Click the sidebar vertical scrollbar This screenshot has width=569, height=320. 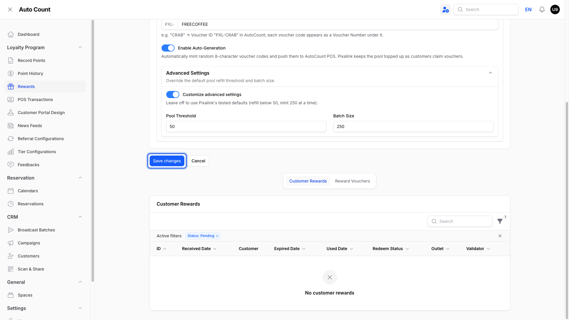click(x=93, y=151)
